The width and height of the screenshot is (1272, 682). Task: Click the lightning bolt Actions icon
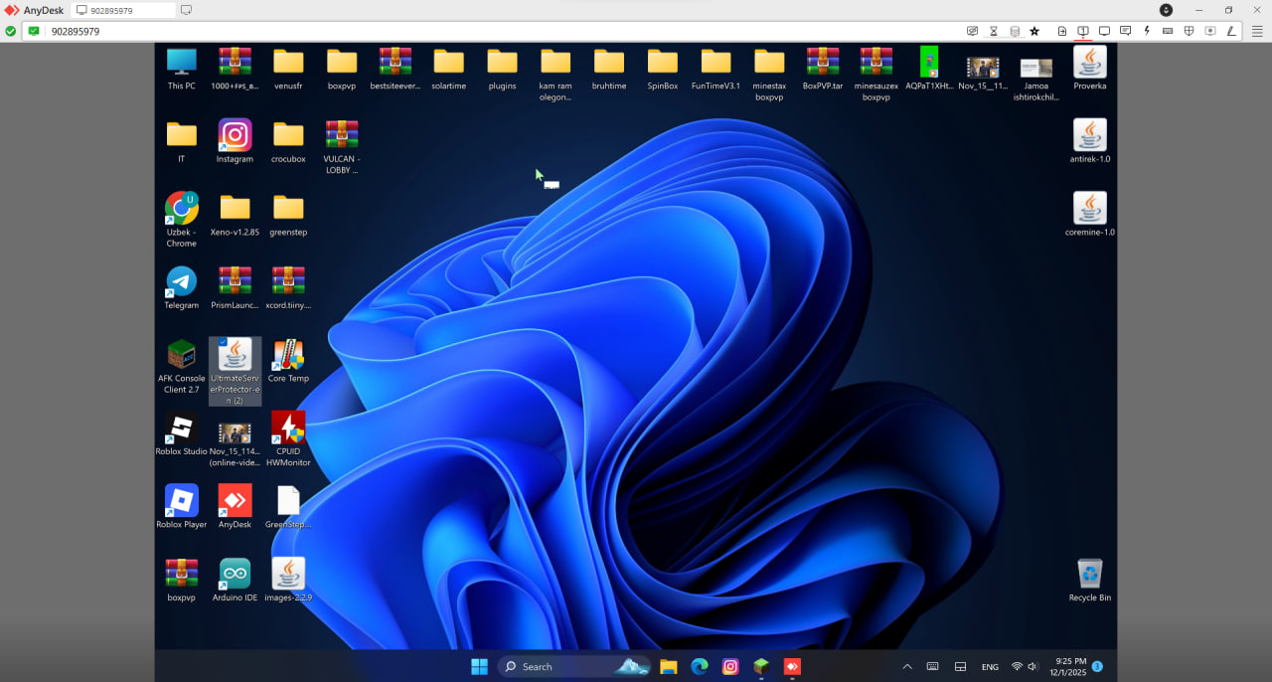tap(1147, 31)
